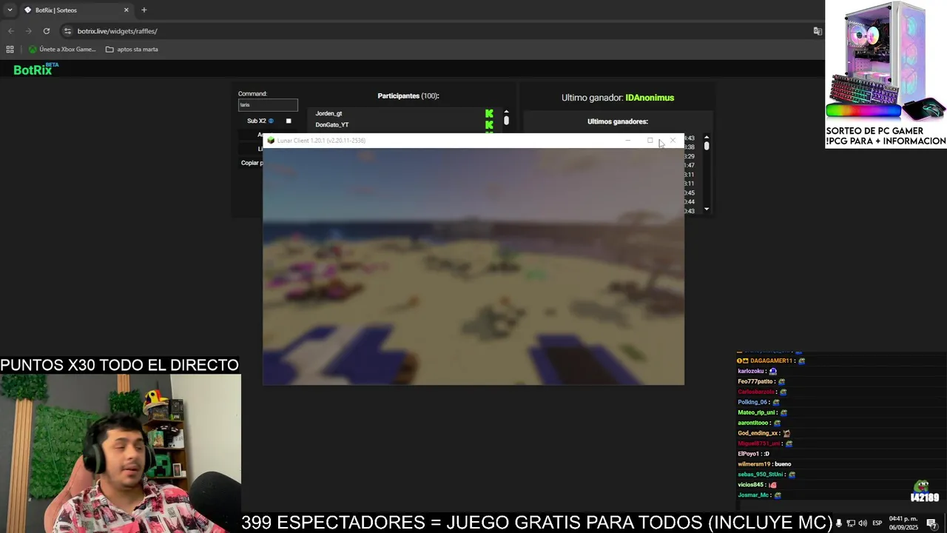Click winners list scroll-up arrow
The height and width of the screenshot is (533, 947).
tap(707, 137)
